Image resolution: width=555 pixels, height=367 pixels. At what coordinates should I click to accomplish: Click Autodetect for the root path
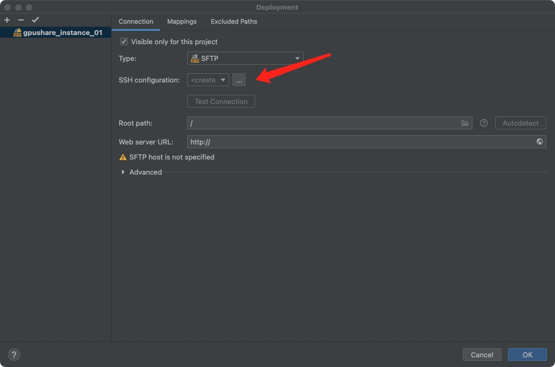pos(520,123)
